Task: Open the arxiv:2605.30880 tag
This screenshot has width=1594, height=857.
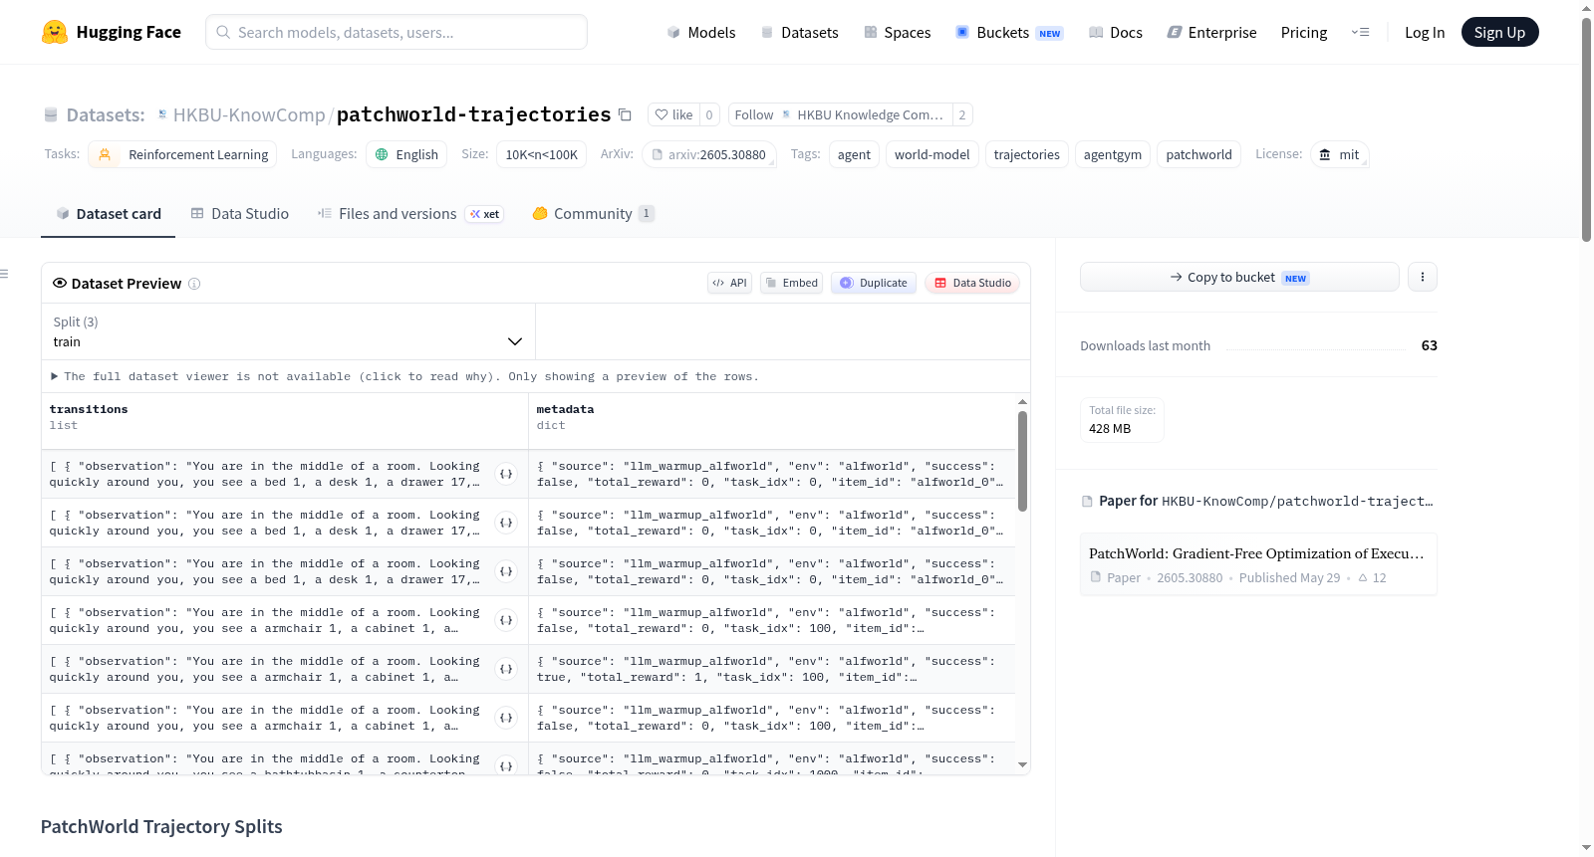Action: tap(709, 154)
